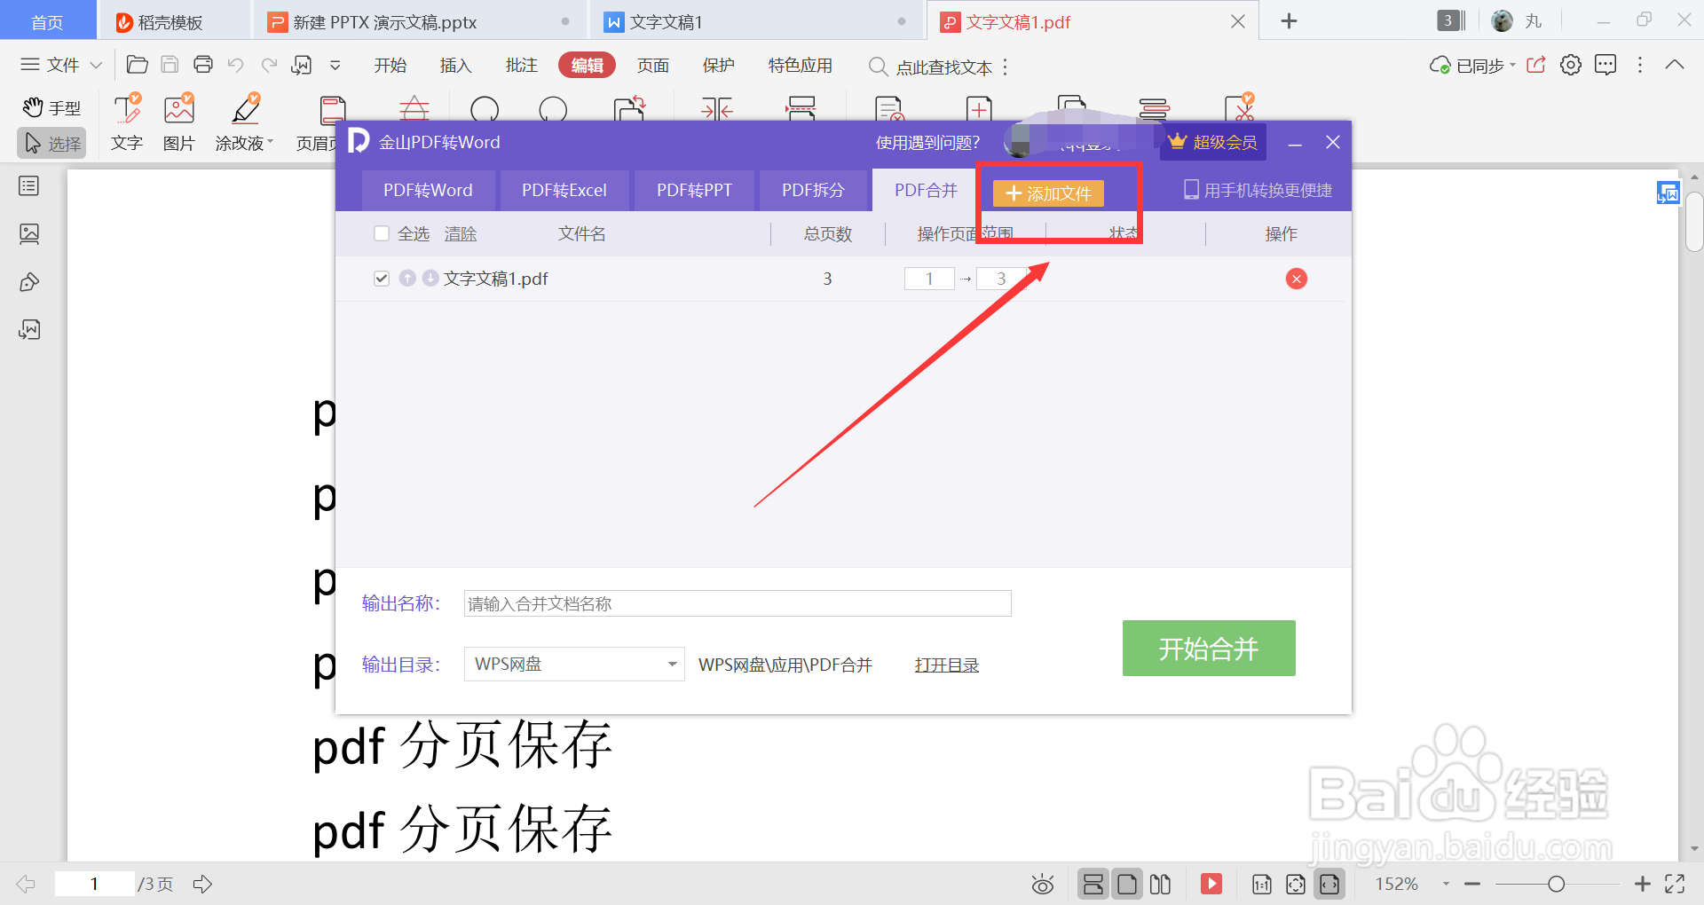
Task: Open the 插入 ribbon menu
Action: [455, 65]
